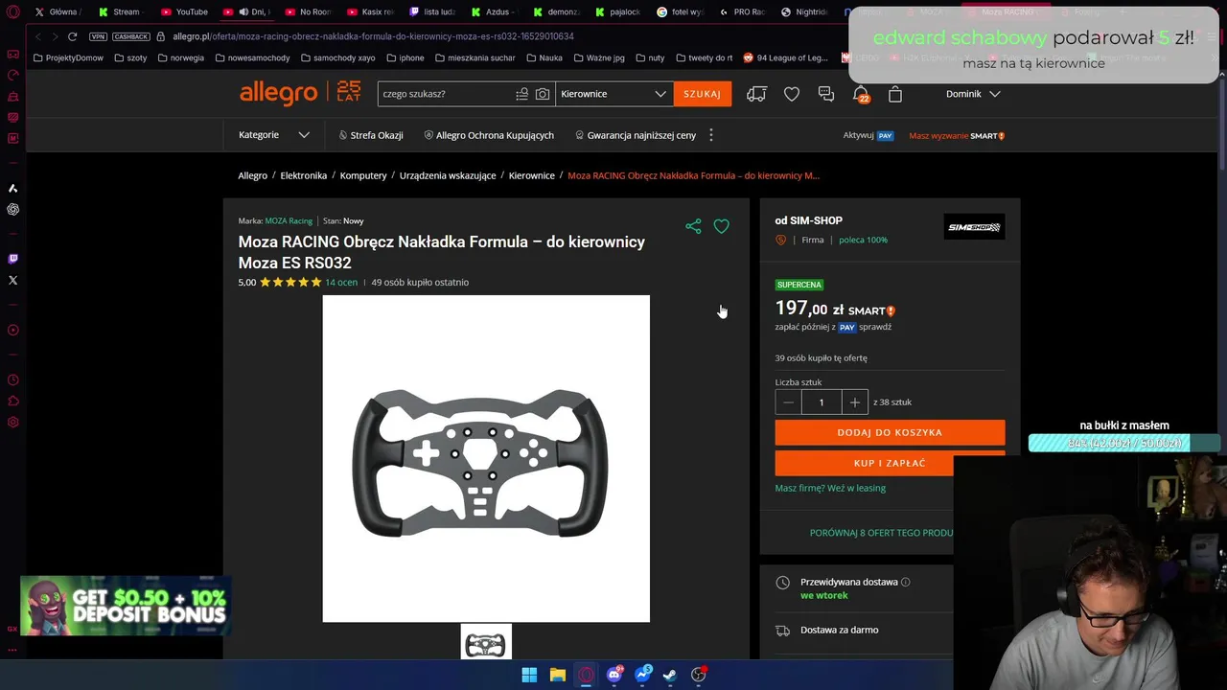Click the deposit bonus ad banner
Viewport: 1227px width, 690px height.
pyautogui.click(x=125, y=606)
